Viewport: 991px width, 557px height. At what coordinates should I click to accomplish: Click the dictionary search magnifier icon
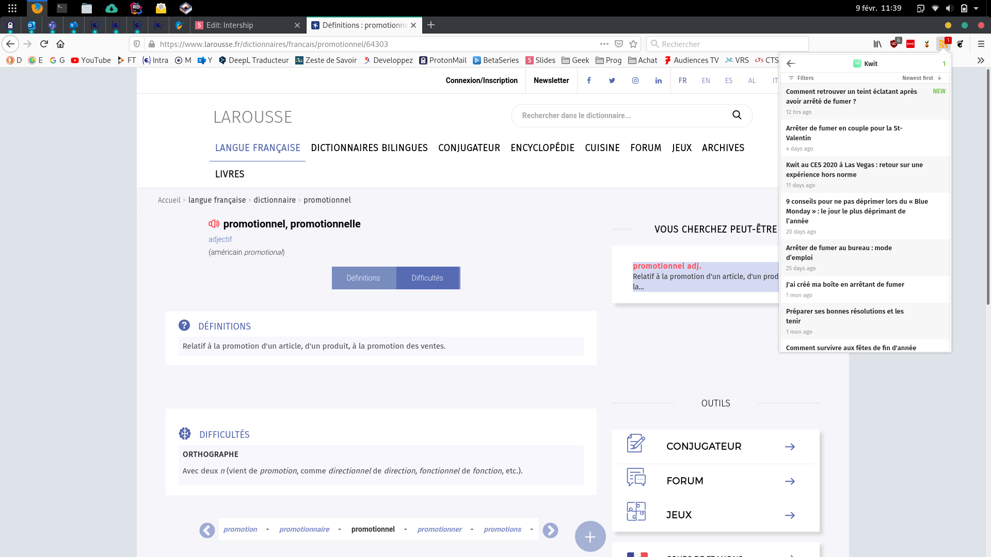[x=737, y=115]
